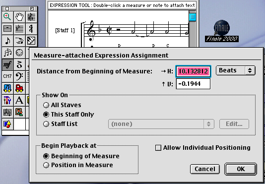Click the score window vertical scrollbar thumb
Viewport: 265px width, 184px height.
pos(193,17)
